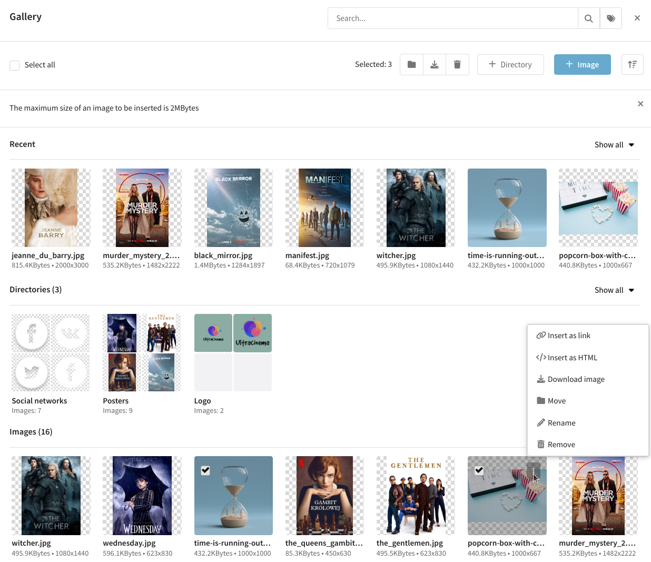Select Move in the context menu
The width and height of the screenshot is (651, 562).
[x=588, y=401]
